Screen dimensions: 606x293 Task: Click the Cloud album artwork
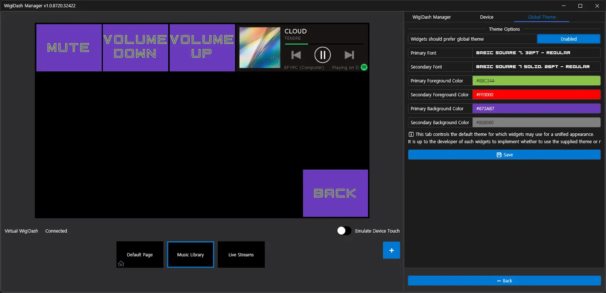click(x=260, y=48)
